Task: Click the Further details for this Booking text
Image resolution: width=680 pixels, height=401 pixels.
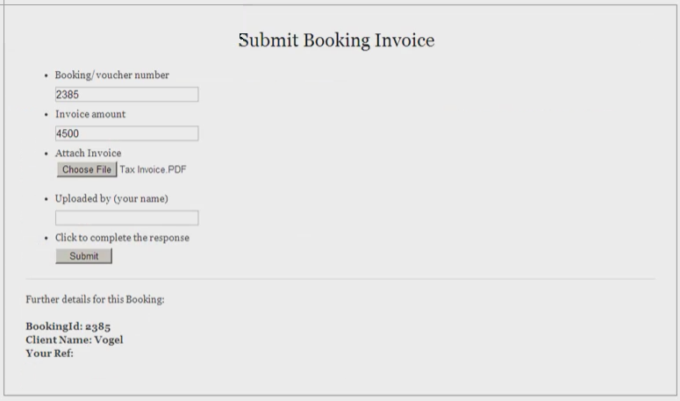Action: pyautogui.click(x=95, y=299)
